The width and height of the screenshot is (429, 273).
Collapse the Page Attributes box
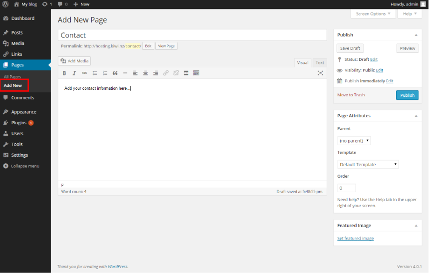click(416, 116)
